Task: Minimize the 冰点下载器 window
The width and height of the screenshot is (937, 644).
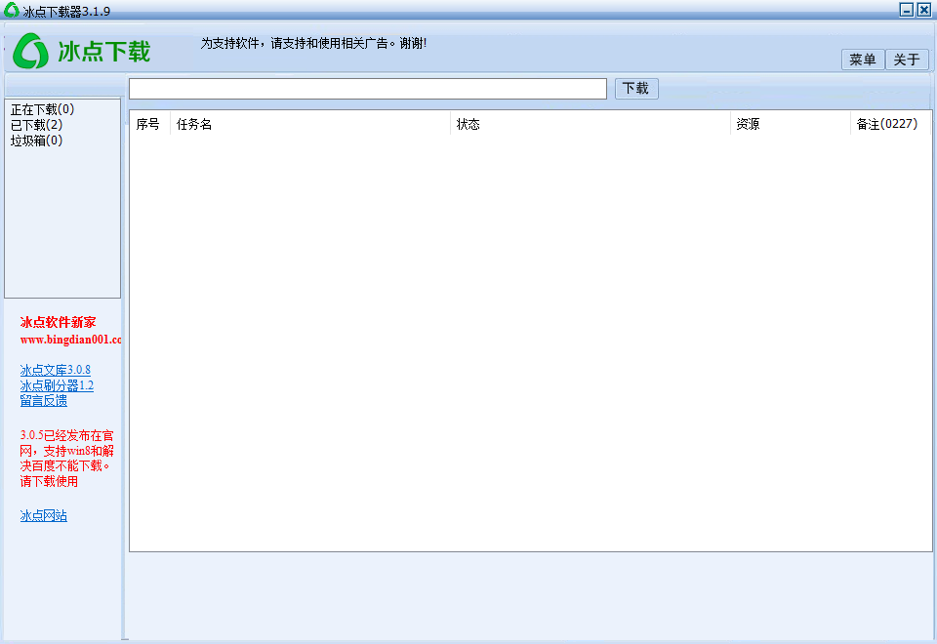Action: pyautogui.click(x=907, y=10)
